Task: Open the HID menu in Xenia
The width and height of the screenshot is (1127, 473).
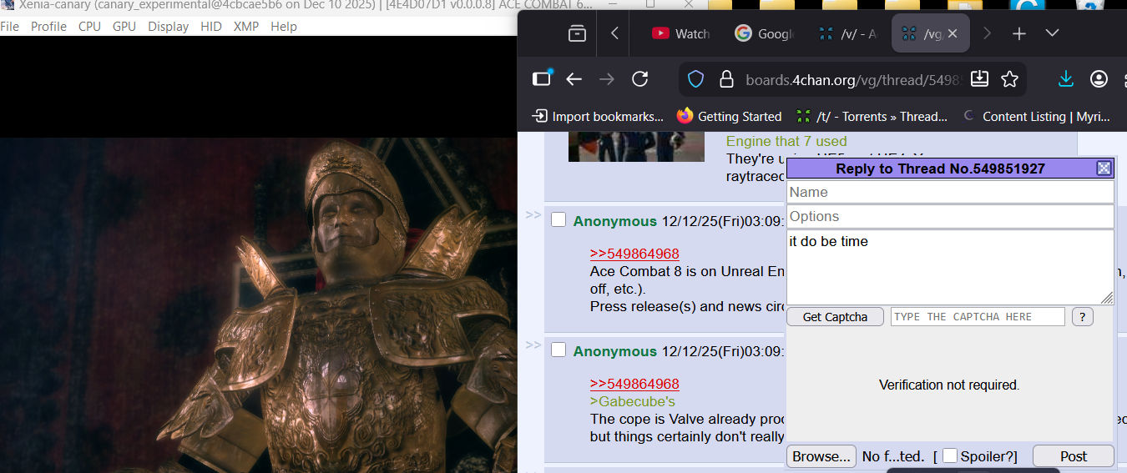Action: pos(211,27)
